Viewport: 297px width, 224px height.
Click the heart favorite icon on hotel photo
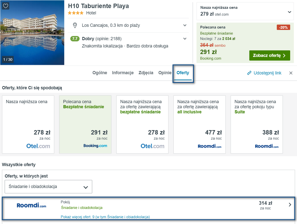[x=6, y=6]
